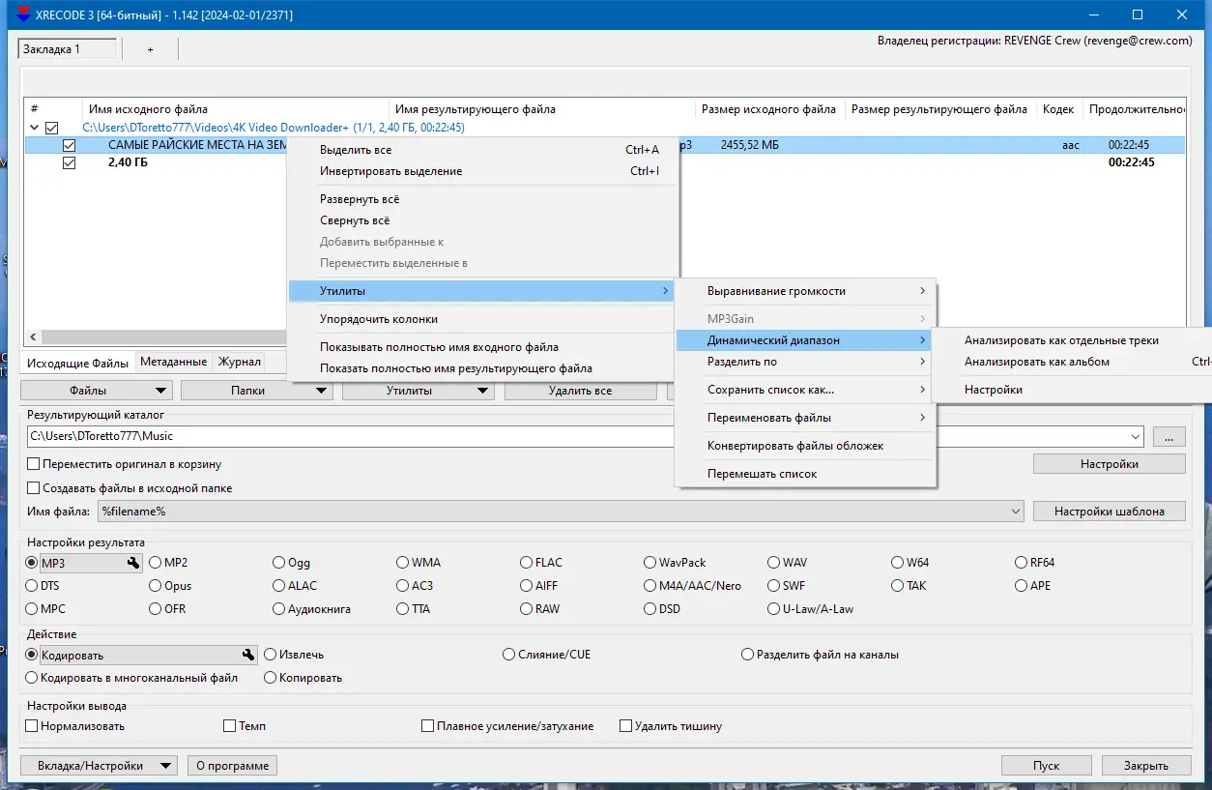Click Выделить все in context menu
The image size is (1212, 790).
coord(483,150)
